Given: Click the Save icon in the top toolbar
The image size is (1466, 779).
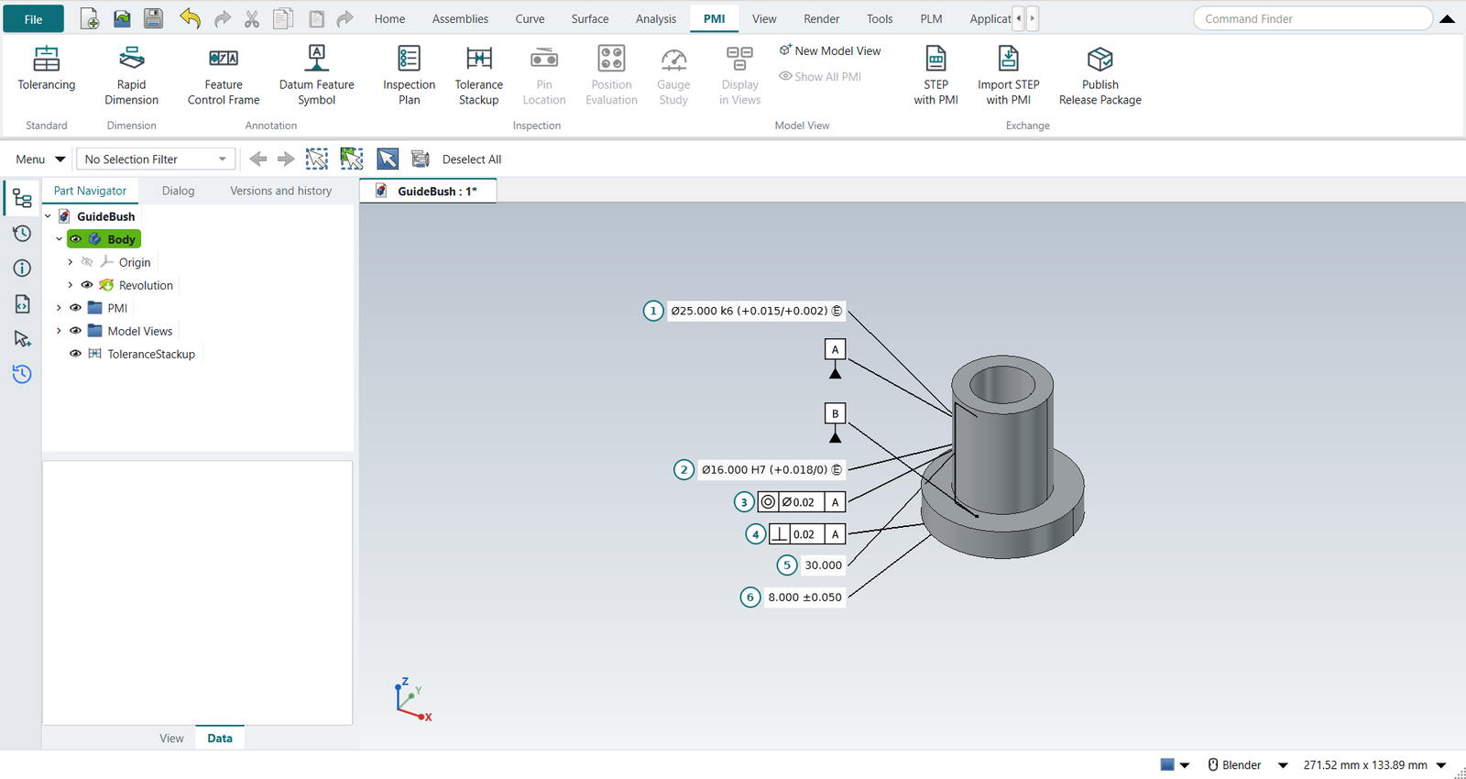Looking at the screenshot, I should pyautogui.click(x=153, y=18).
